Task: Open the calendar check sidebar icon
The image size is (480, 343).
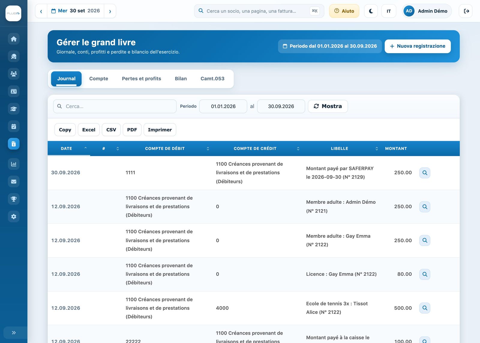Action: pos(13,126)
